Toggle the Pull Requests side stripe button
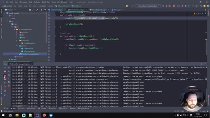The width and height of the screenshot is (210, 118). pos(1,34)
